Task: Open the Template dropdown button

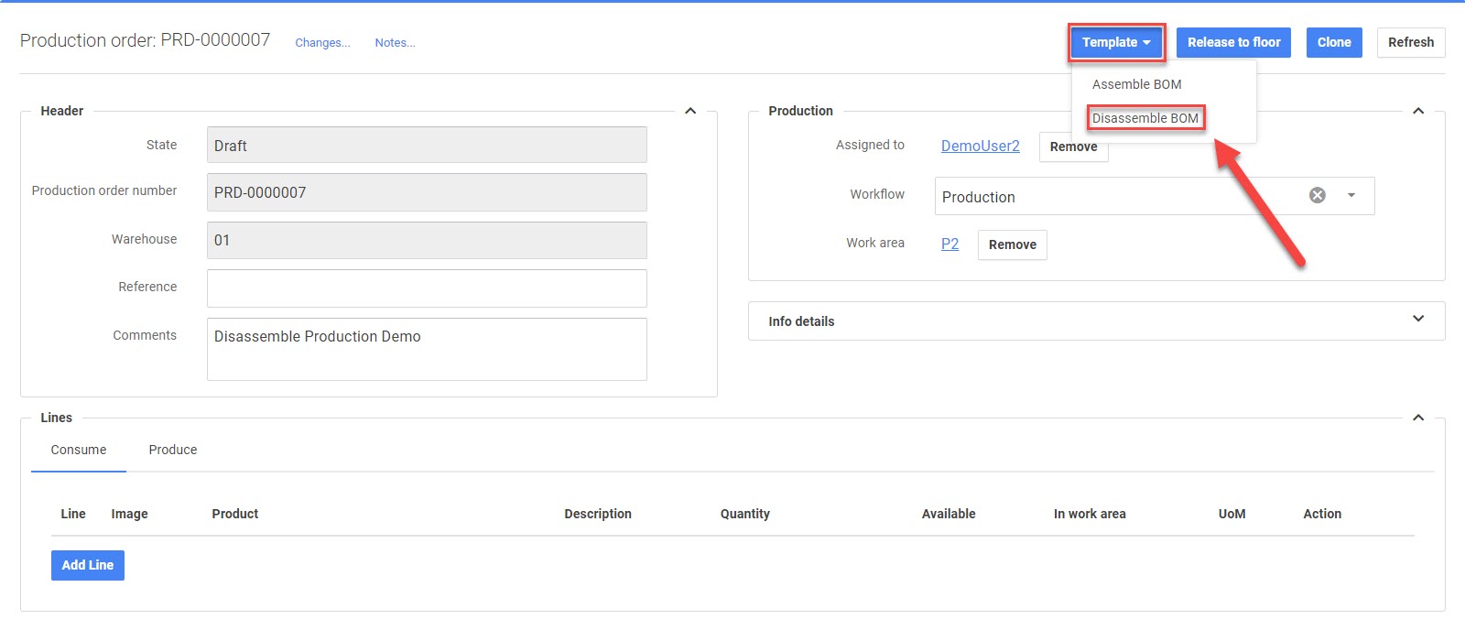Action: 1116,42
